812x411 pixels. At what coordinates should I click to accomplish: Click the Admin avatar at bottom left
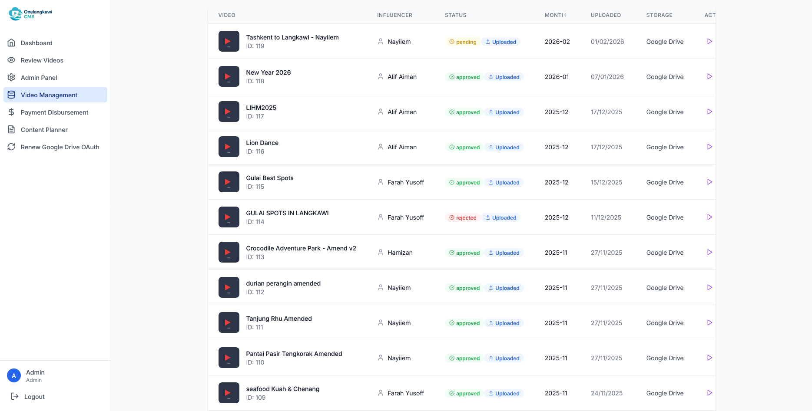pyautogui.click(x=13, y=375)
